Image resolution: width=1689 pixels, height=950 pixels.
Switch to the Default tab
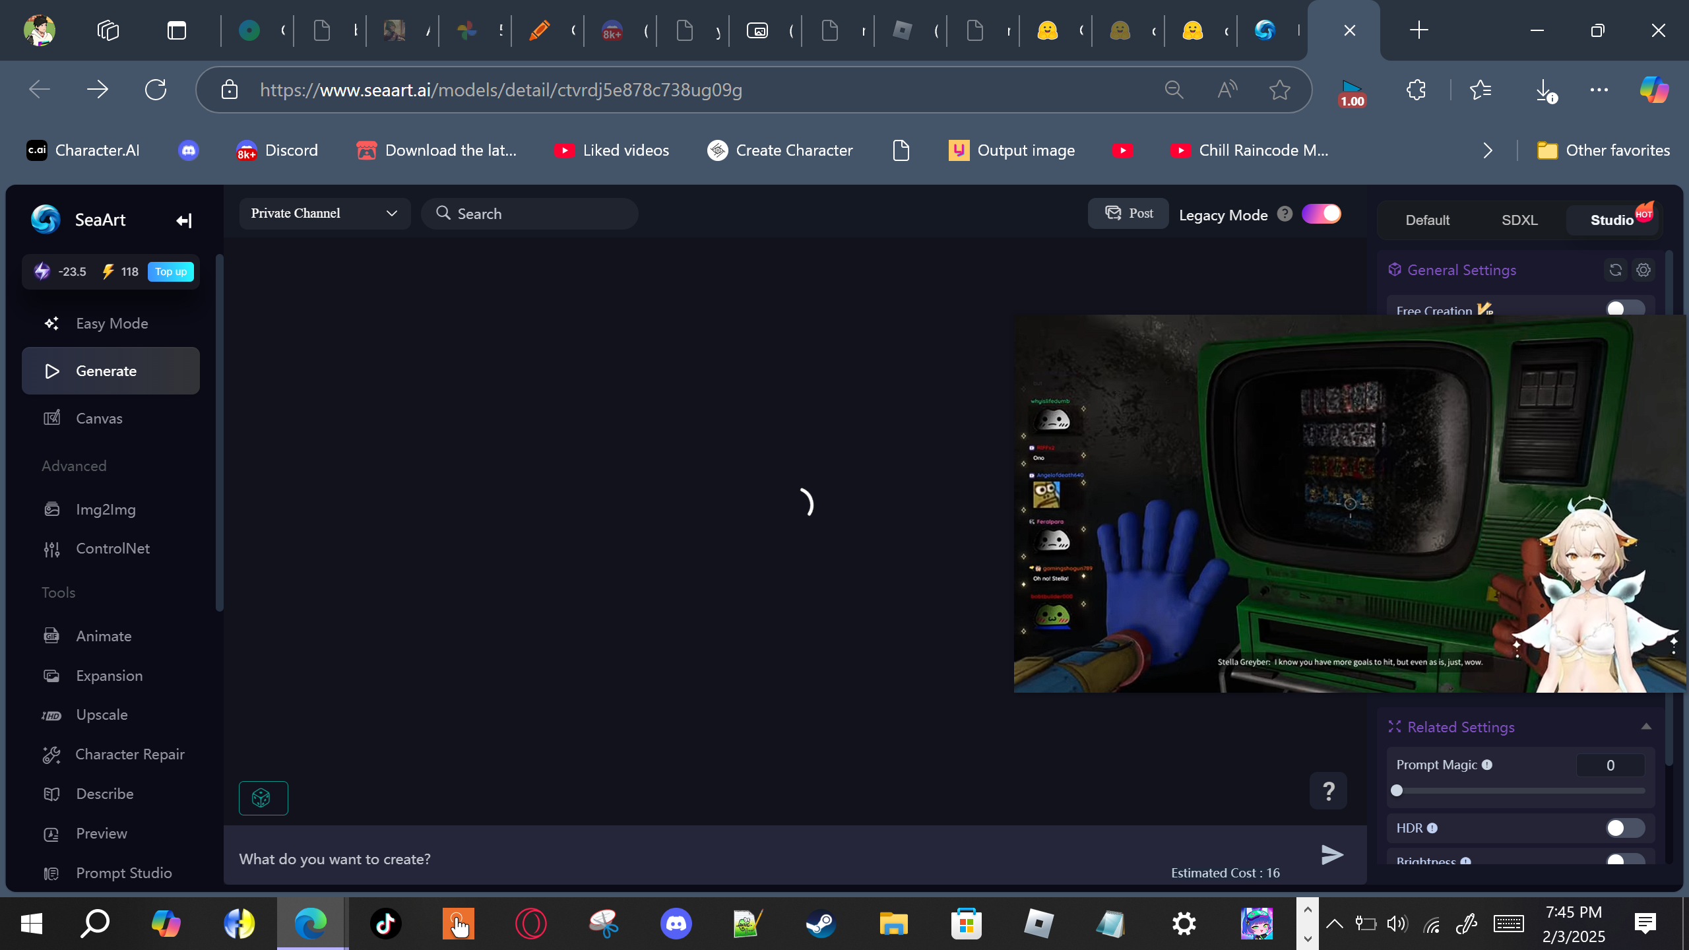[1427, 220]
